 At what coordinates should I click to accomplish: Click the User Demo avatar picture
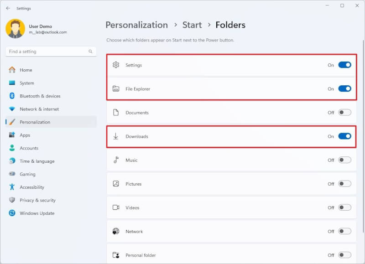click(x=16, y=29)
